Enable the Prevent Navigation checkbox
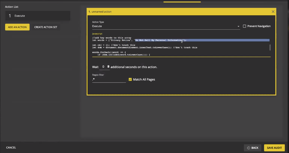The image size is (289, 153). [244, 26]
